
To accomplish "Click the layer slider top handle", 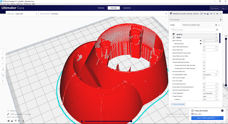I will (226, 39).
